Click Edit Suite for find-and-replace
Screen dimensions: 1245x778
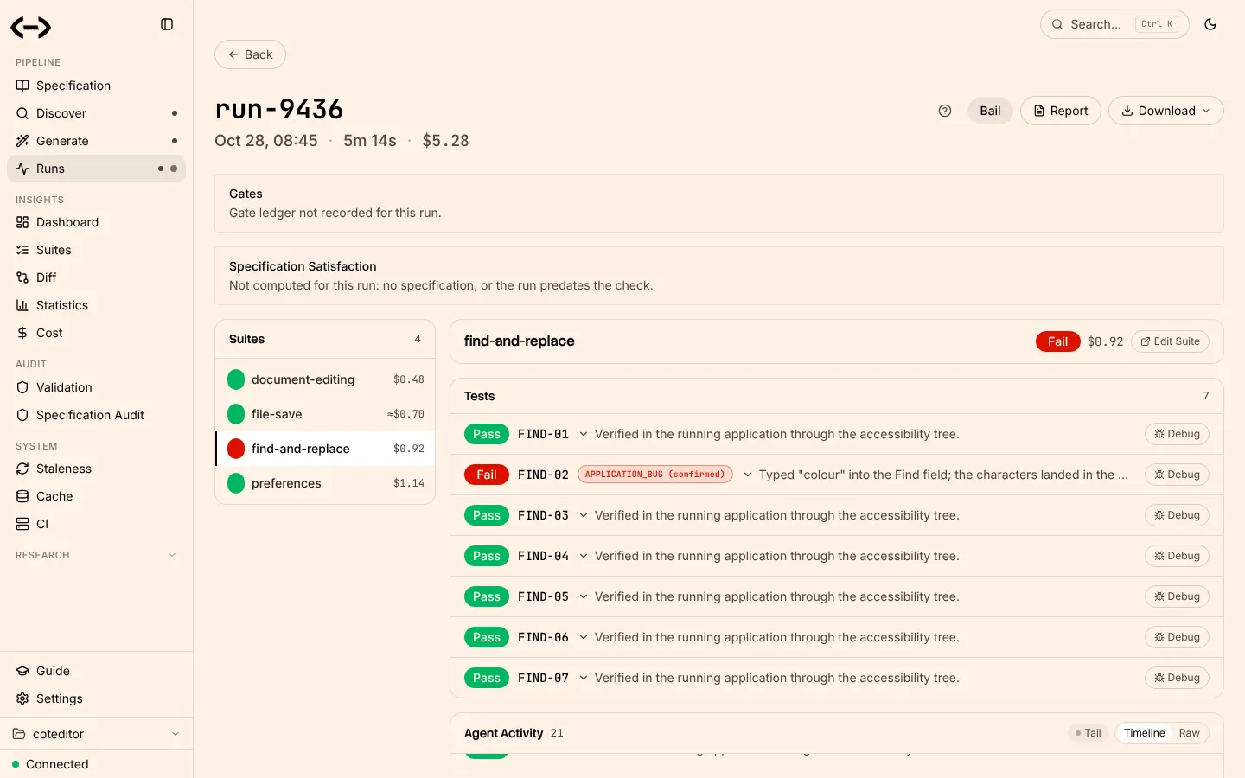[1170, 341]
